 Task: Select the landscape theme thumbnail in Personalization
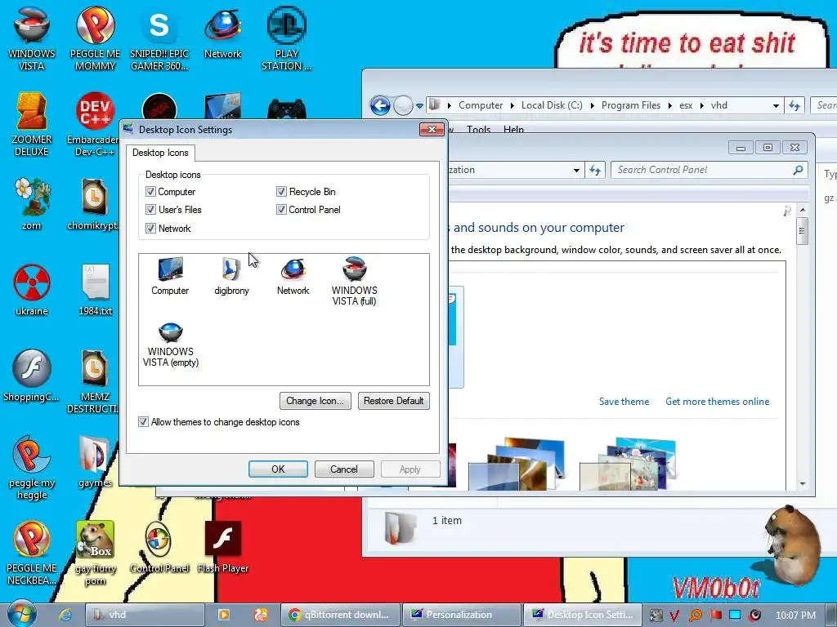pyautogui.click(x=517, y=464)
